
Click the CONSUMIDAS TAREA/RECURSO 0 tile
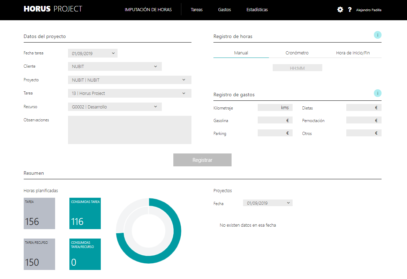(85, 254)
